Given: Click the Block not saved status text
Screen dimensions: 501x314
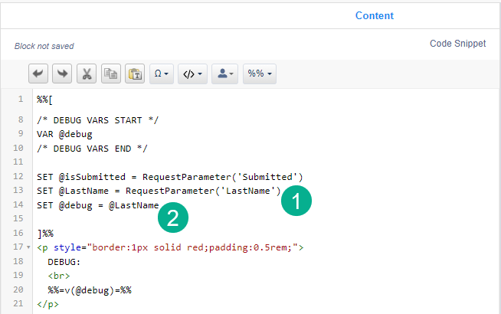Looking at the screenshot, I should click(44, 47).
